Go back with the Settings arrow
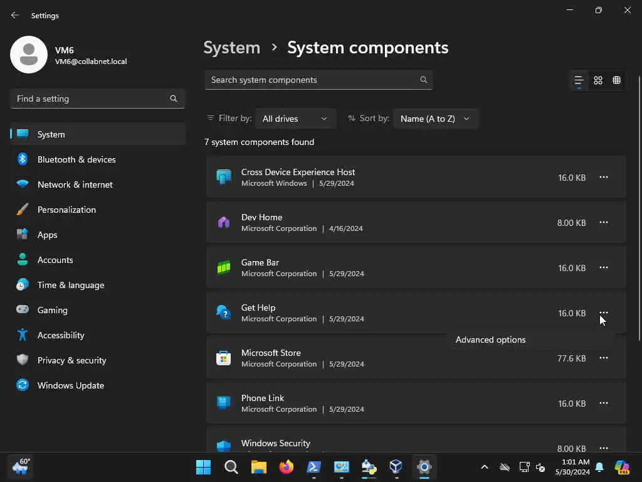The height and width of the screenshot is (482, 642). [15, 15]
